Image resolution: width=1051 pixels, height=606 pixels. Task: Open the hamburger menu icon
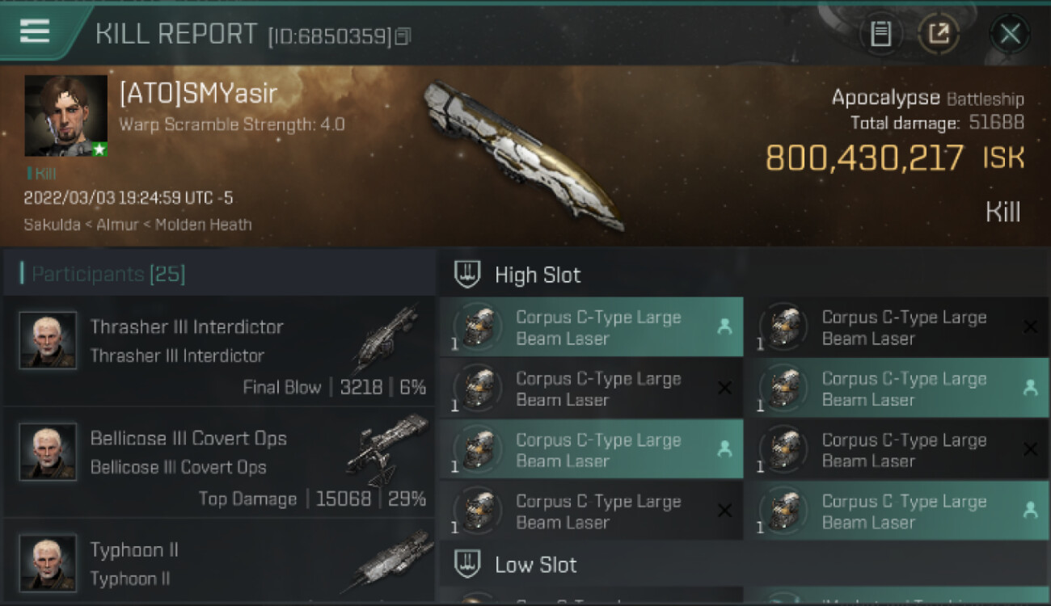tap(35, 31)
